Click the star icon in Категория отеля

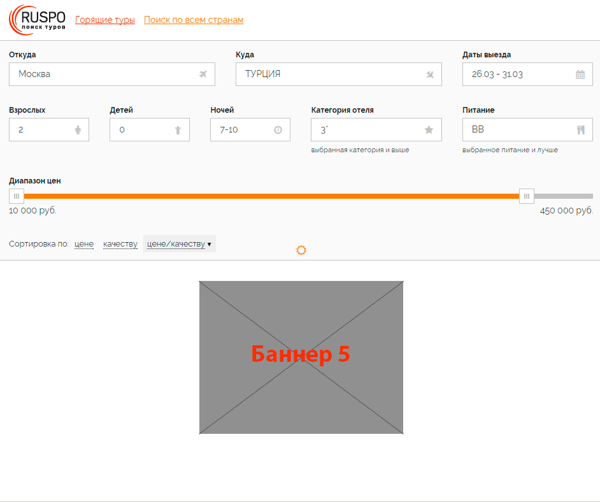click(x=429, y=130)
